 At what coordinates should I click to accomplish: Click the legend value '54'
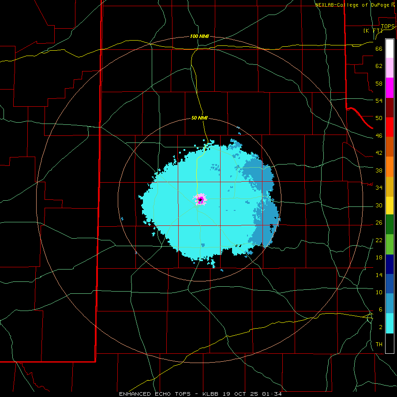(379, 101)
